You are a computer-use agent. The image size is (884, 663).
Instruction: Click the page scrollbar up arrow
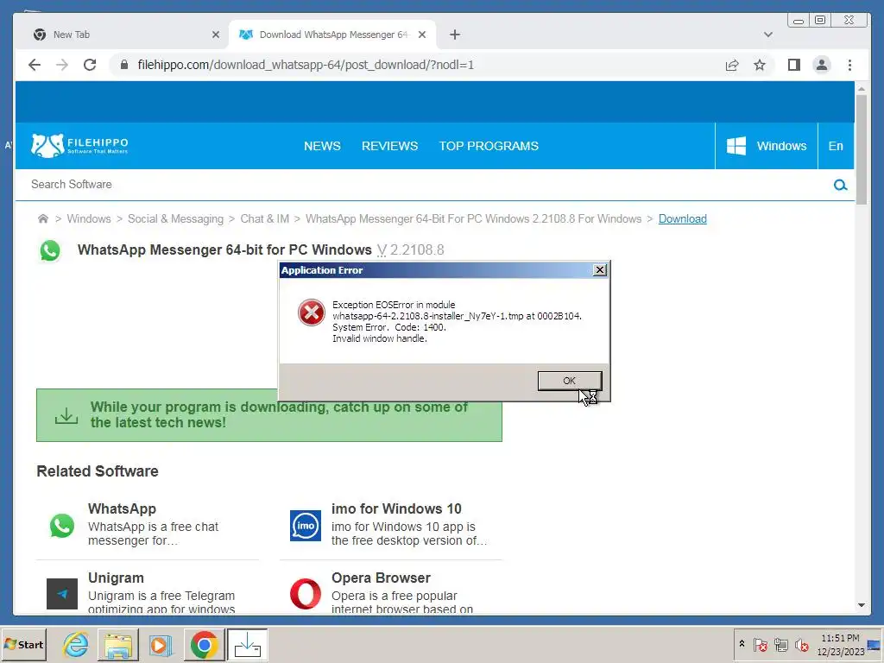(x=861, y=89)
